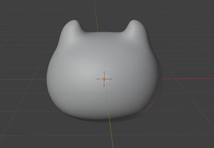Select the cat head mesh's left ear
The image size is (214, 148).
click(73, 27)
